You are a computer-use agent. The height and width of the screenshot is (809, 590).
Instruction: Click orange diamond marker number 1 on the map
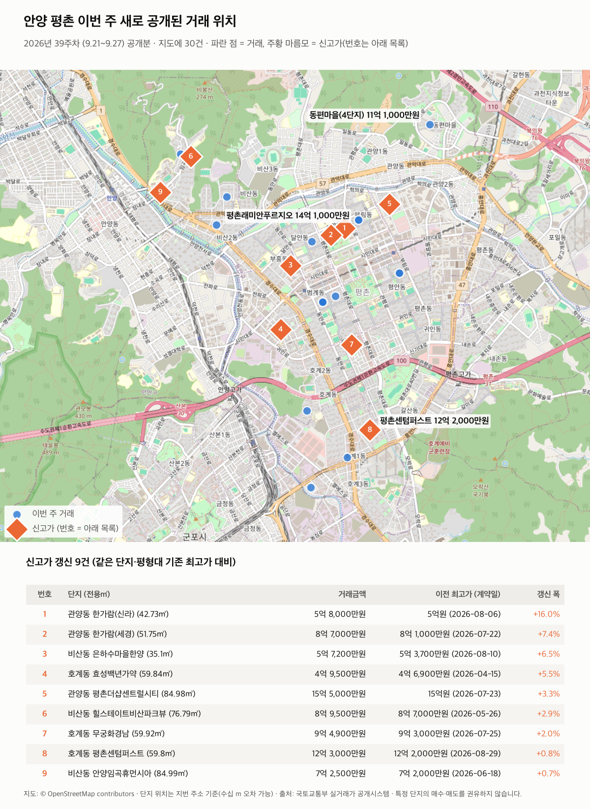click(345, 228)
